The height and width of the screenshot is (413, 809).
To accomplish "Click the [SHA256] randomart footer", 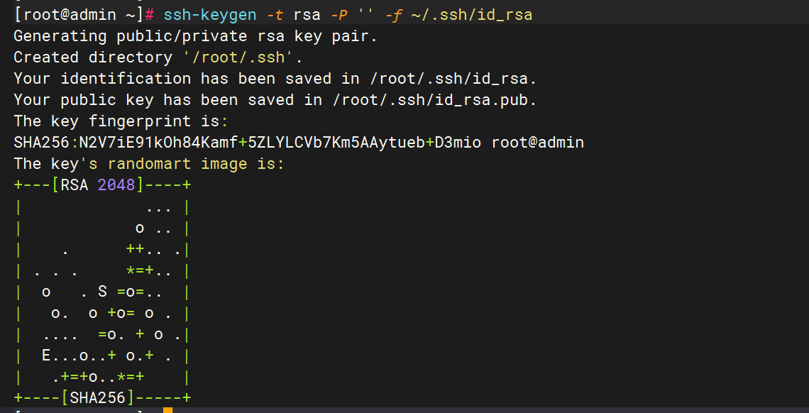I will 97,397.
